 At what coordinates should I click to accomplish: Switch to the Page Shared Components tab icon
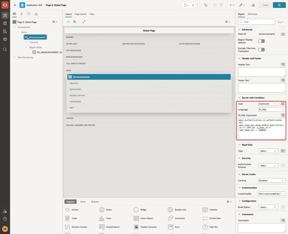tap(36, 14)
